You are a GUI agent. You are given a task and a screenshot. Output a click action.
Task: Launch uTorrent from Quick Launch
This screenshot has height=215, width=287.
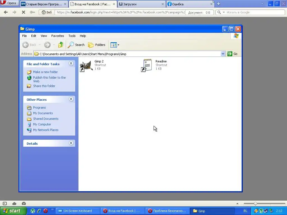click(x=33, y=211)
